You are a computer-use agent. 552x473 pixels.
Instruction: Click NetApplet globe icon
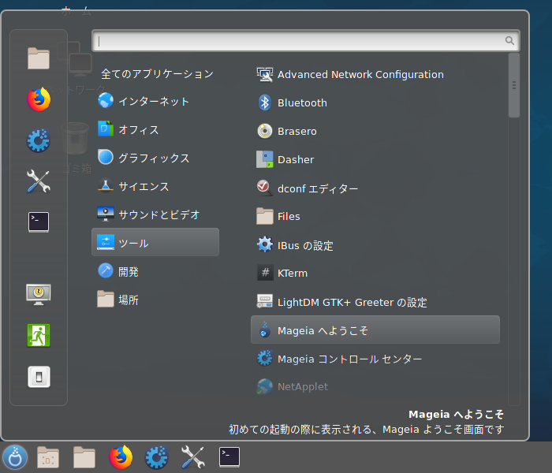pos(265,387)
